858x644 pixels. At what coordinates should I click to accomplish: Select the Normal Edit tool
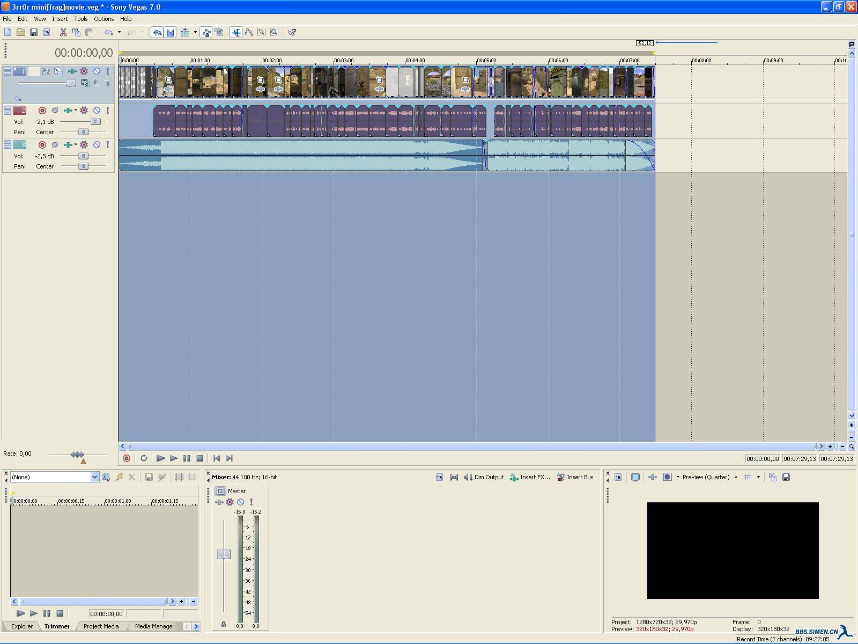coord(236,32)
